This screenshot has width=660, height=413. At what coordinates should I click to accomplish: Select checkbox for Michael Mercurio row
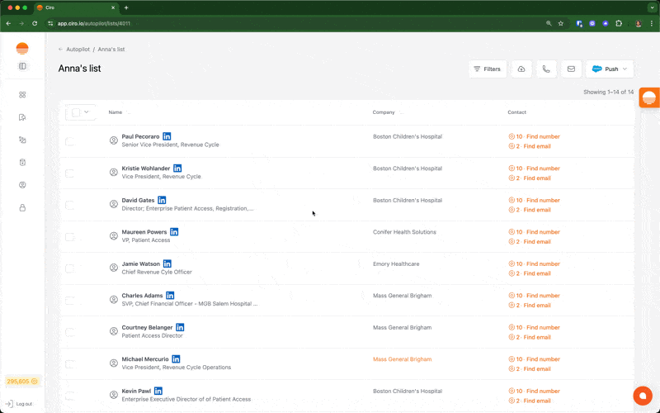(70, 364)
